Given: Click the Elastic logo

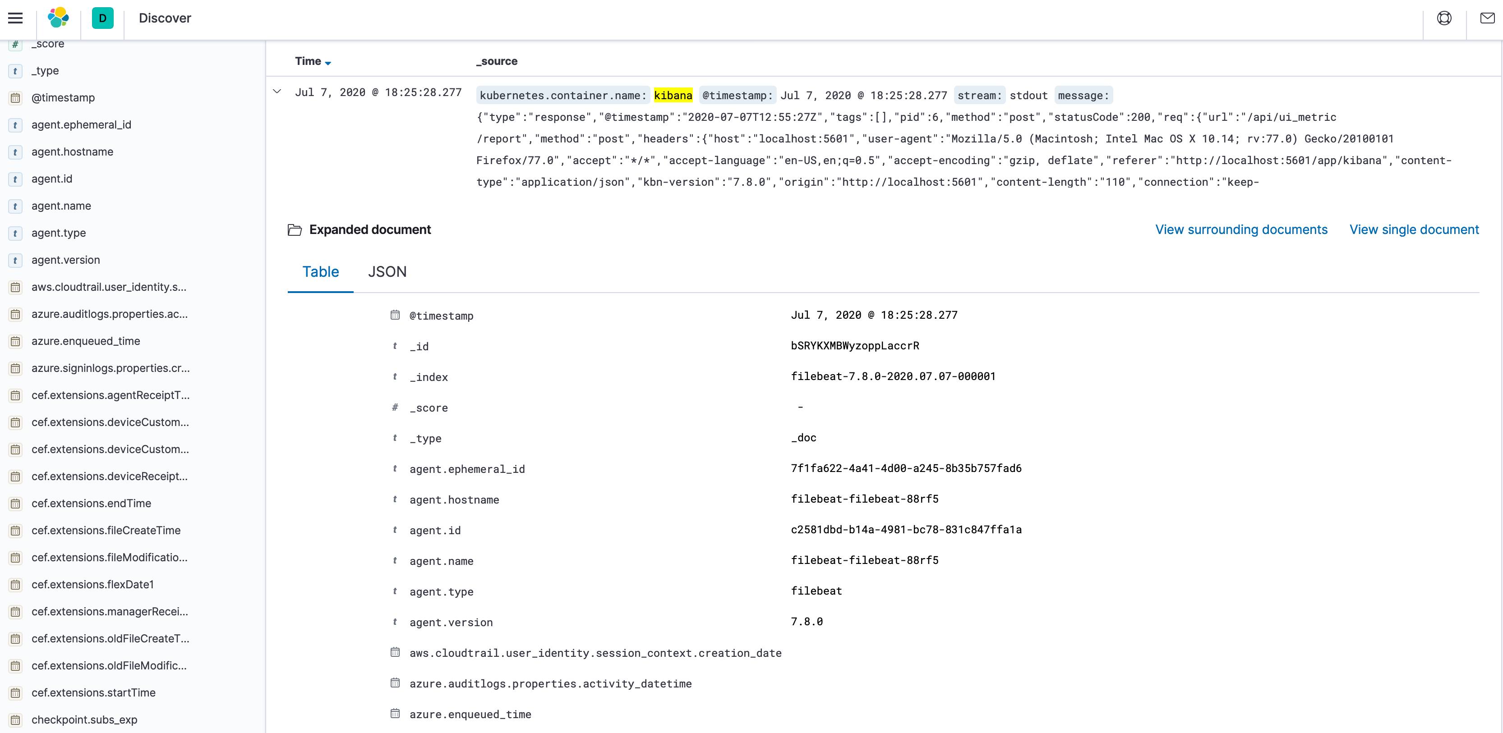Looking at the screenshot, I should tap(58, 18).
